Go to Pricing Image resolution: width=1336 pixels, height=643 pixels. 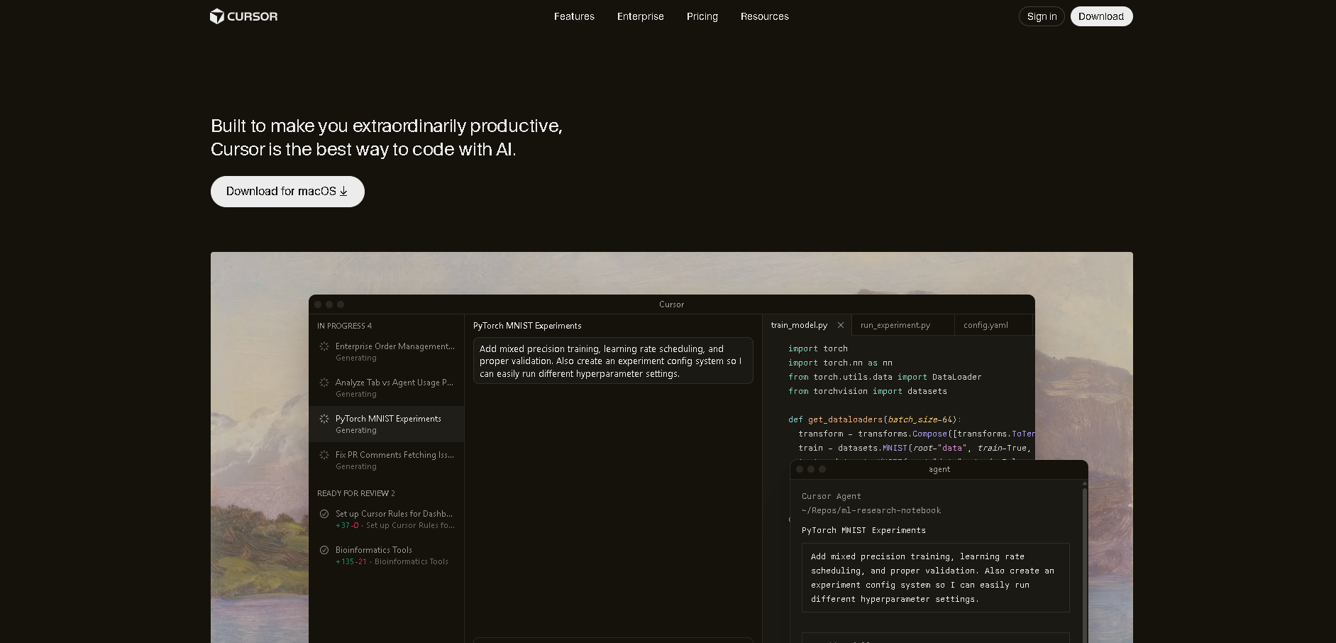pyautogui.click(x=702, y=16)
